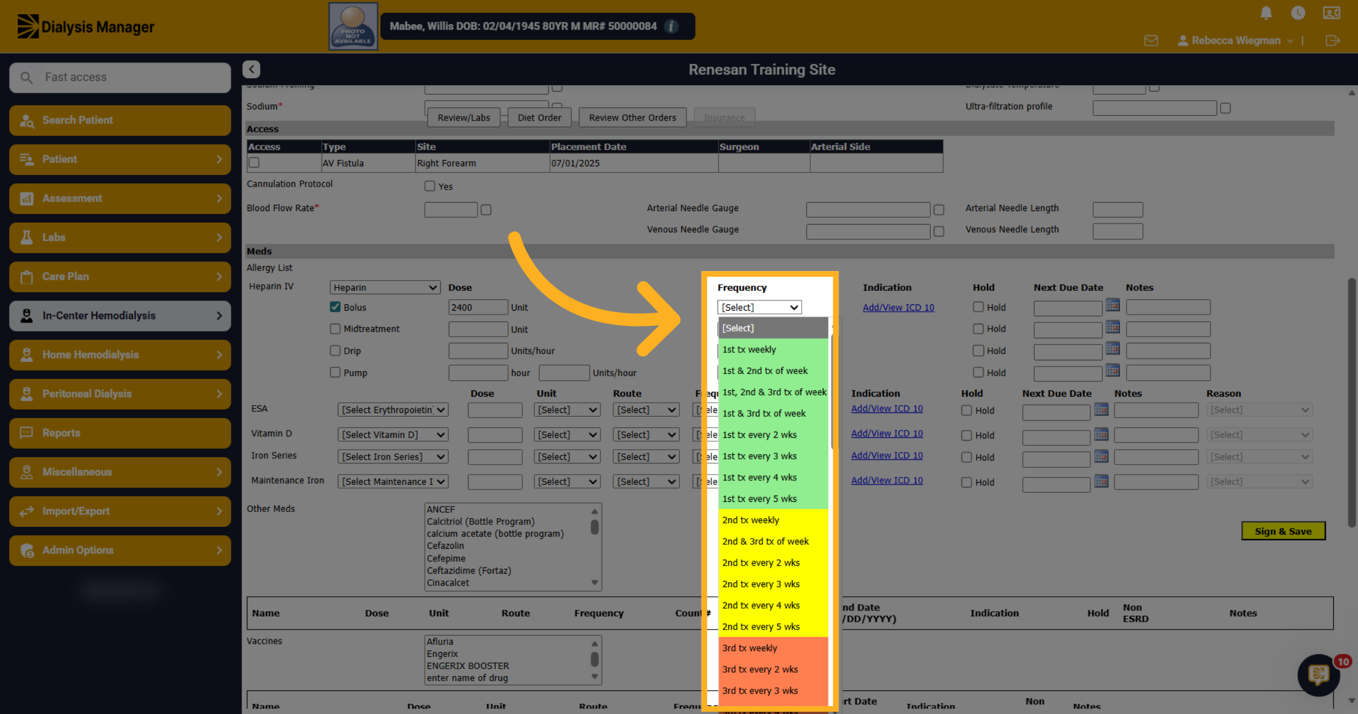Select '3rd tx every 2 wks' option
1358x714 pixels.
tap(773, 669)
